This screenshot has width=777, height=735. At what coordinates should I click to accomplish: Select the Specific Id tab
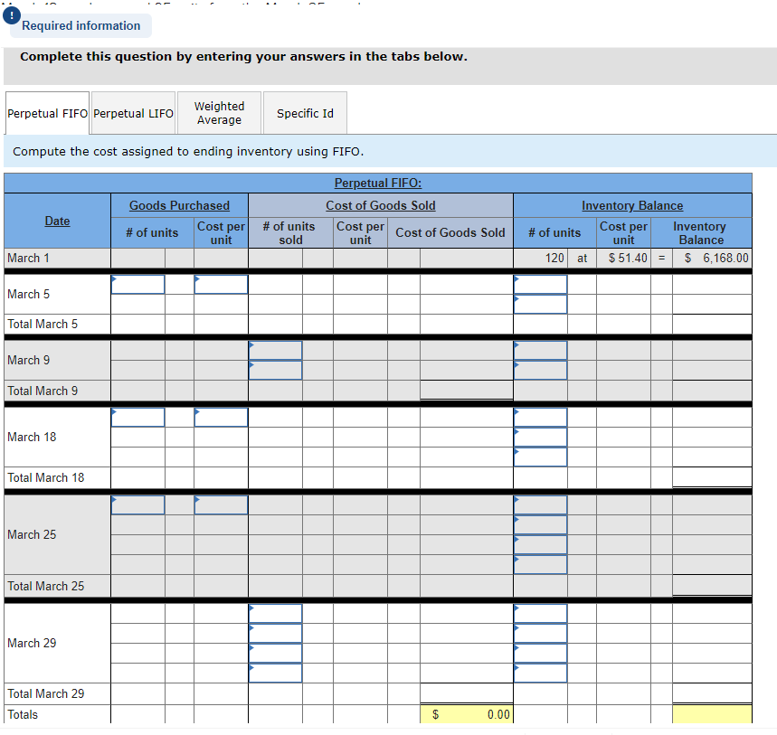[305, 113]
